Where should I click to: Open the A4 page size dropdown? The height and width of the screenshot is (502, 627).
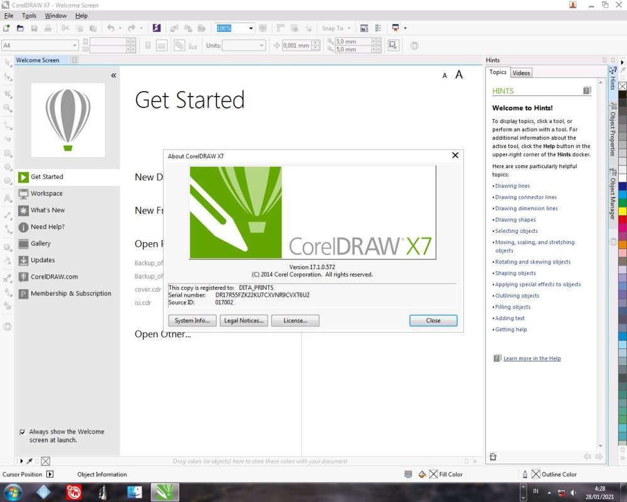(x=74, y=45)
